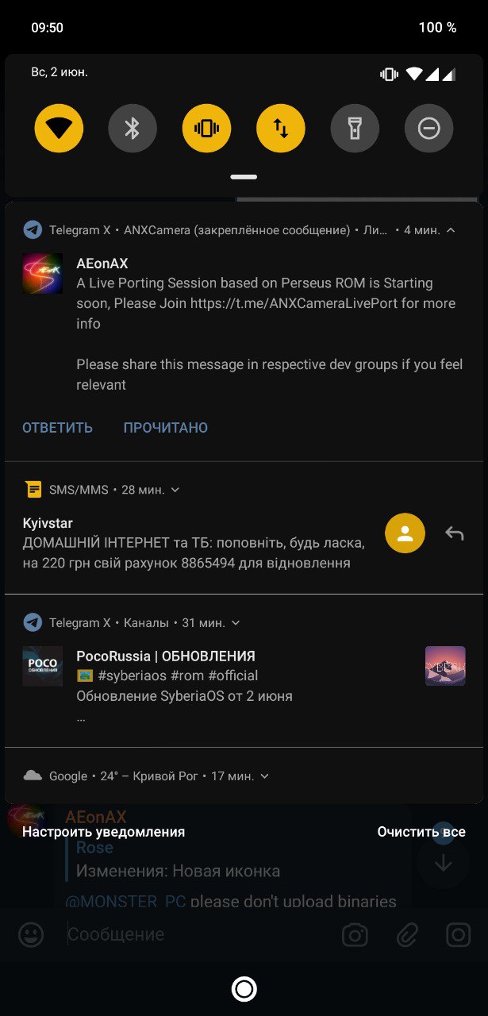
Task: Enable the Do Not Disturb tile
Action: click(x=428, y=128)
